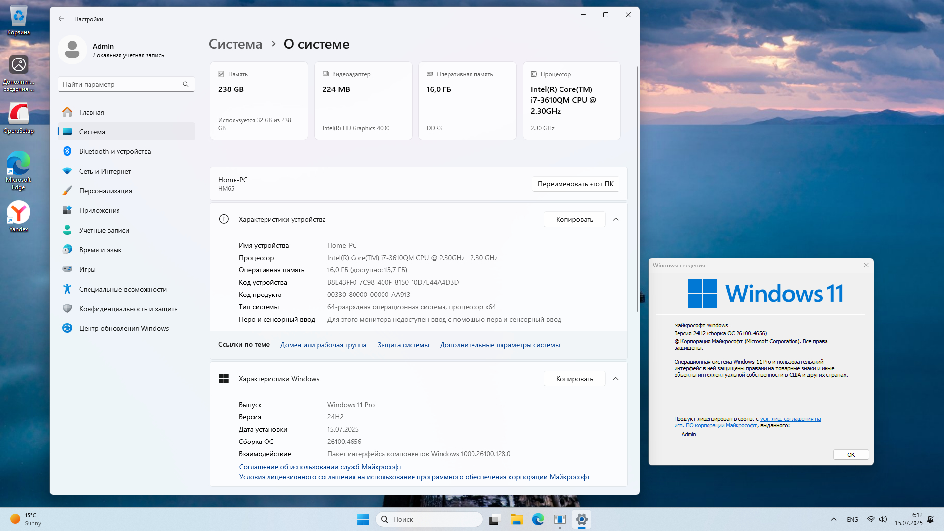Image resolution: width=944 pixels, height=531 pixels.
Task: Collapse Характеристики устройства section chevron
Action: 616,219
